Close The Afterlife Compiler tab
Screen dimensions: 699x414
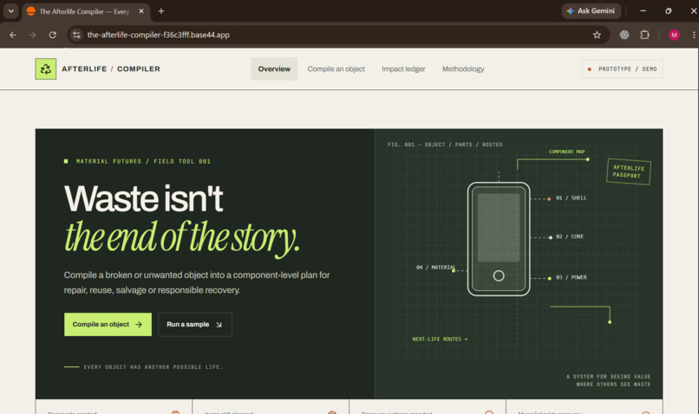pos(141,11)
